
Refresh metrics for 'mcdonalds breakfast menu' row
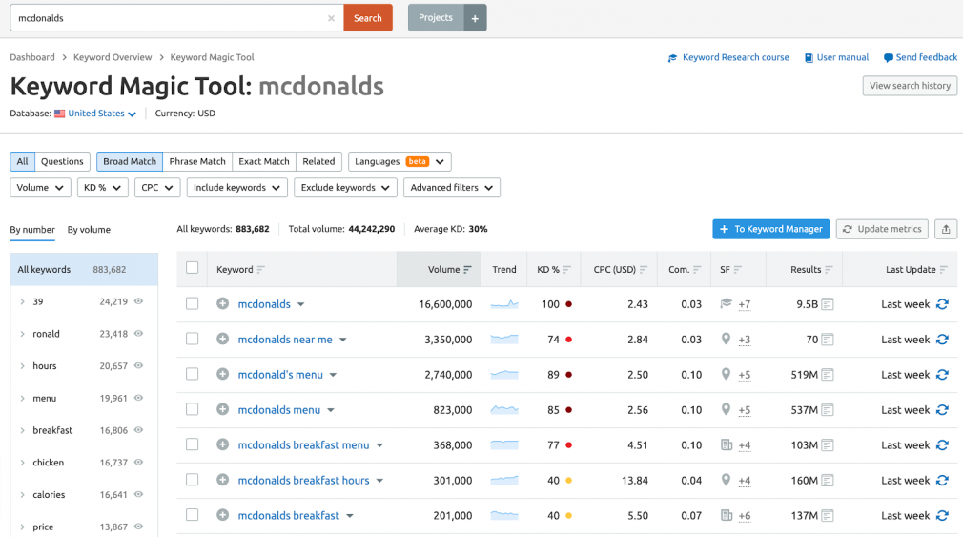pos(942,444)
